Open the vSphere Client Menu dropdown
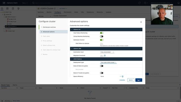This screenshot has width=181, height=102. tap(25, 3)
